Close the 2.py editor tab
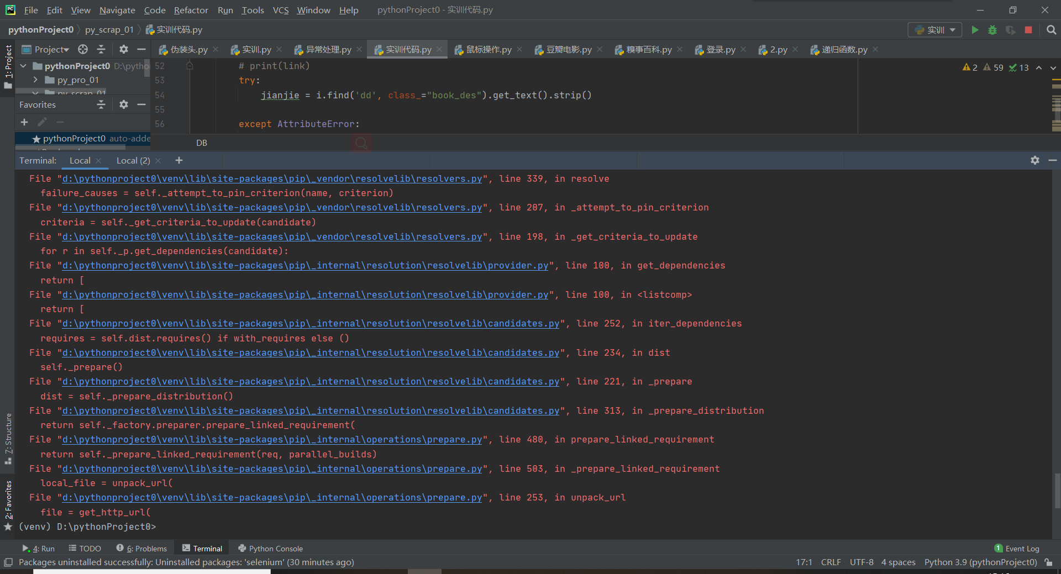The width and height of the screenshot is (1061, 574). click(795, 49)
